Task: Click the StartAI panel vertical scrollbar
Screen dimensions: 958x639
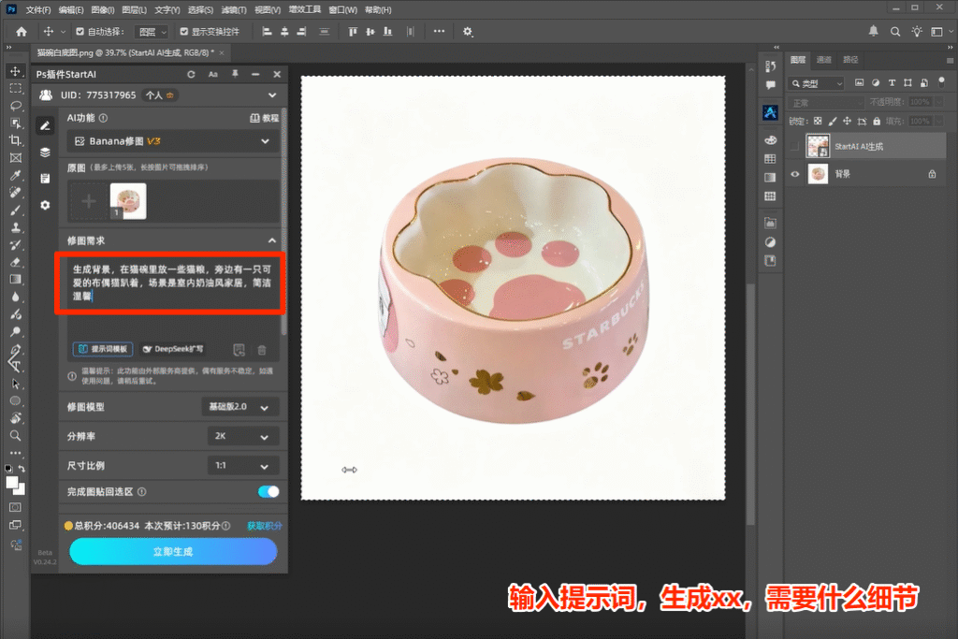Action: coord(283,223)
